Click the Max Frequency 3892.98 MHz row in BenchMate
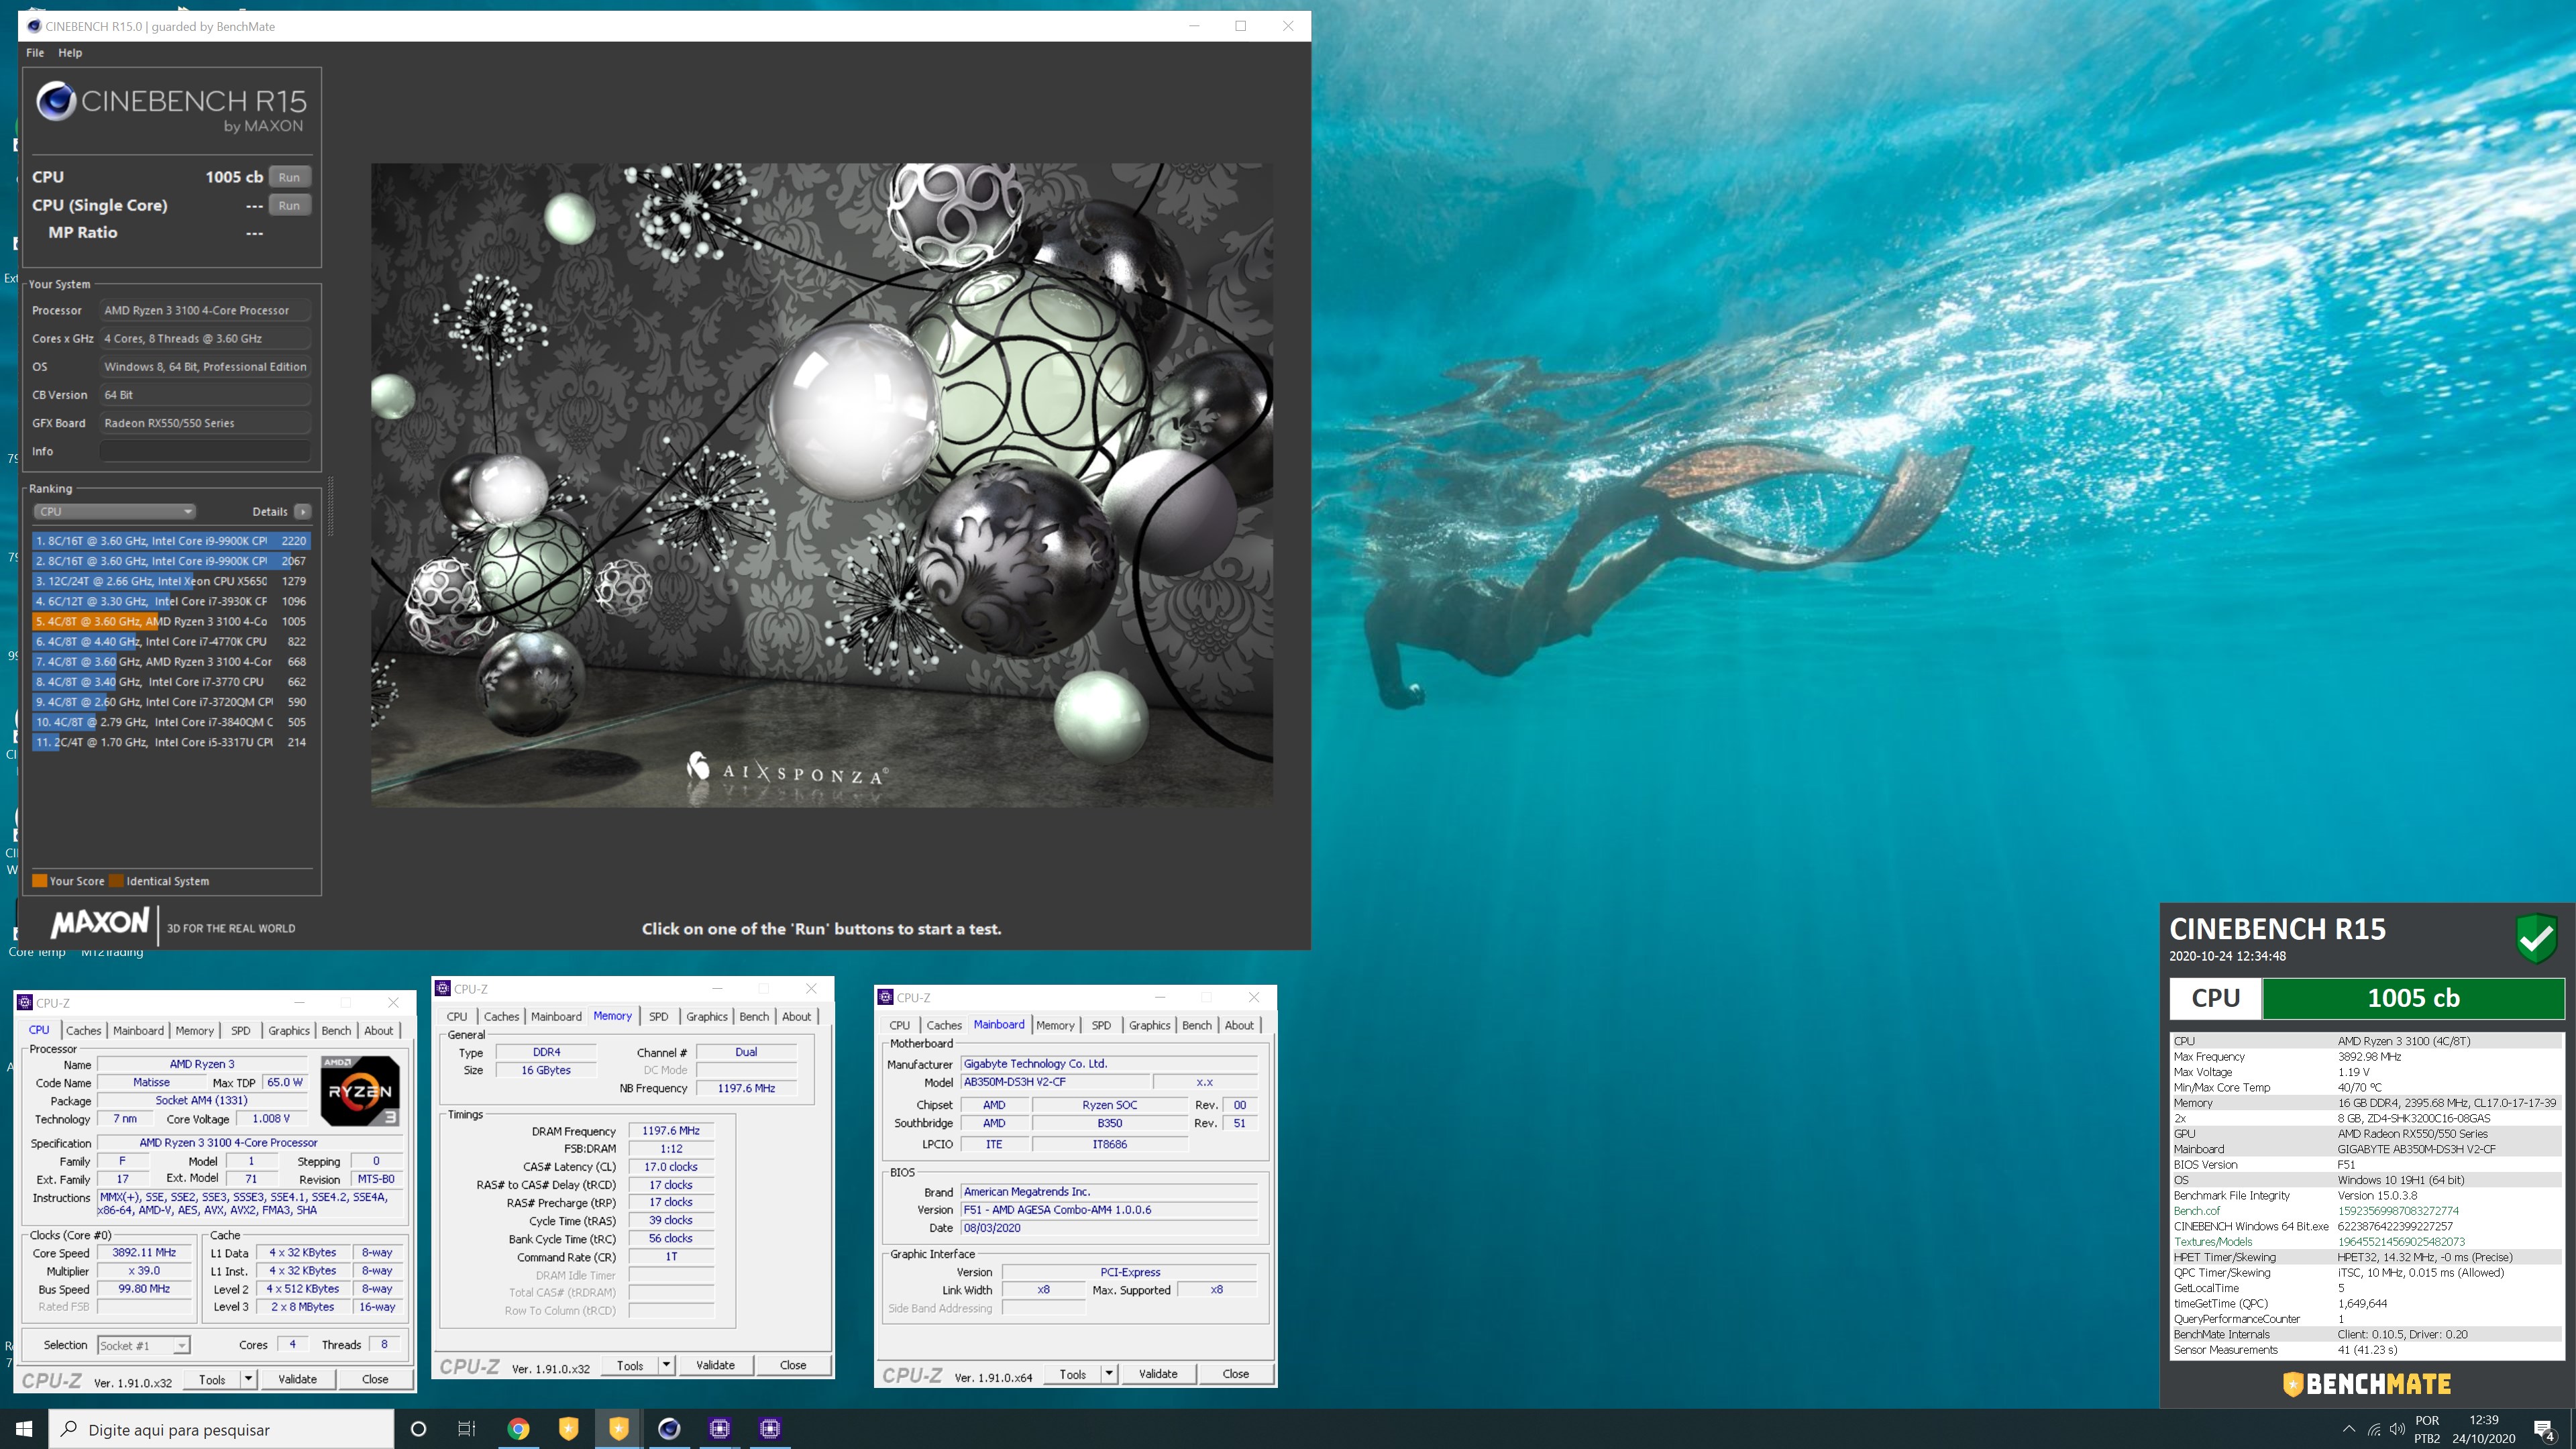Viewport: 2576px width, 1449px height. pyautogui.click(x=2366, y=1057)
